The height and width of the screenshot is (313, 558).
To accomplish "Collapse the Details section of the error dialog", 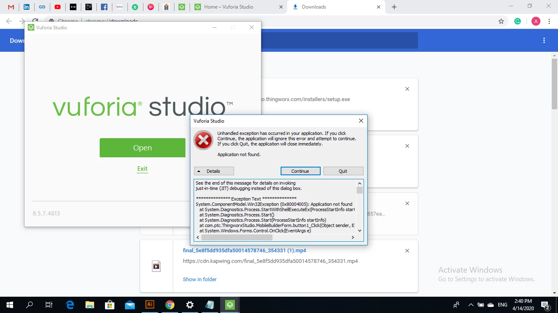I will tap(214, 171).
